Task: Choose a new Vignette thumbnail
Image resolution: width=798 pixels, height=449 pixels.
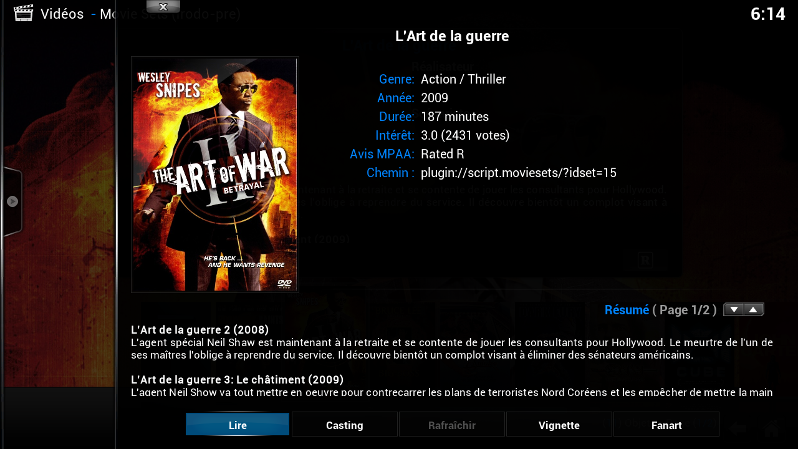Action: (x=559, y=425)
